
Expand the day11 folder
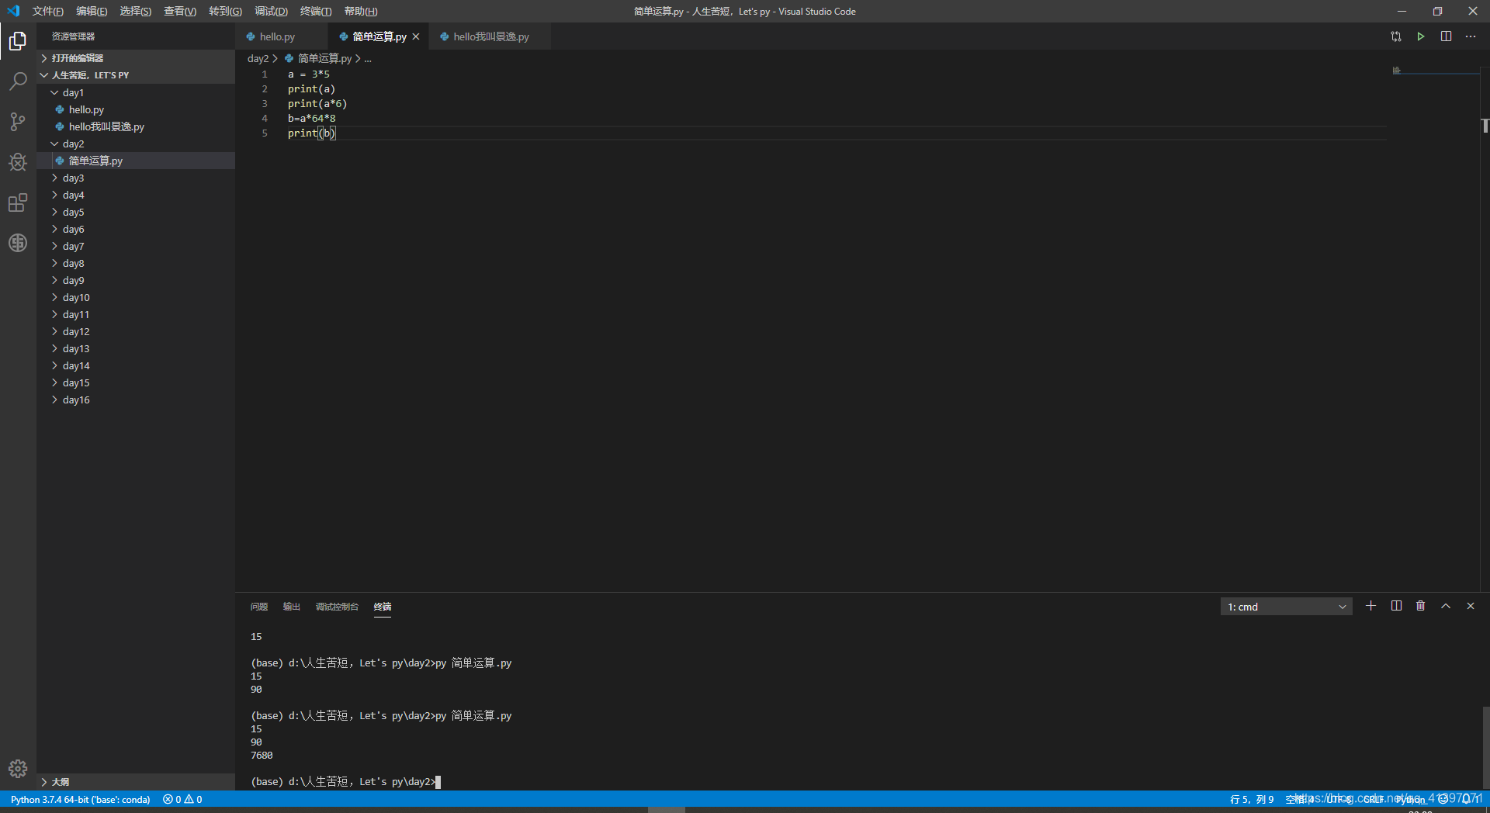coord(136,314)
